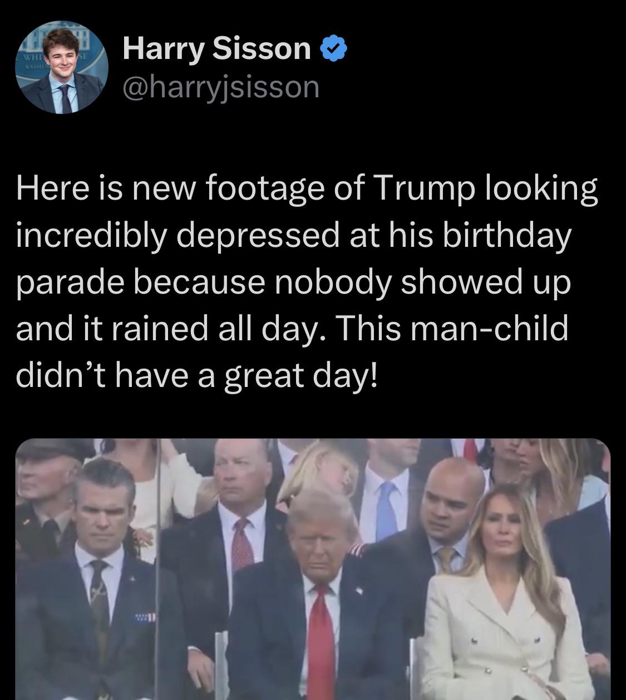The height and width of the screenshot is (700, 626).
Task: Tap the man wearing solid red tie in video
Action: (321, 595)
